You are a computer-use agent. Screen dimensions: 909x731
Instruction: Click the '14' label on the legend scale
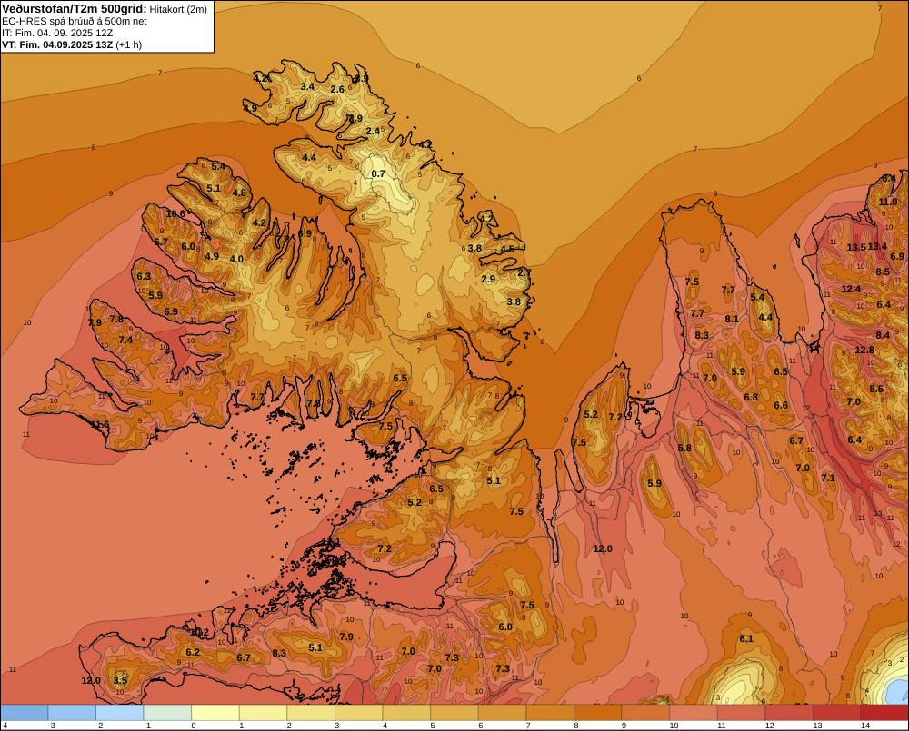pyautogui.click(x=865, y=726)
